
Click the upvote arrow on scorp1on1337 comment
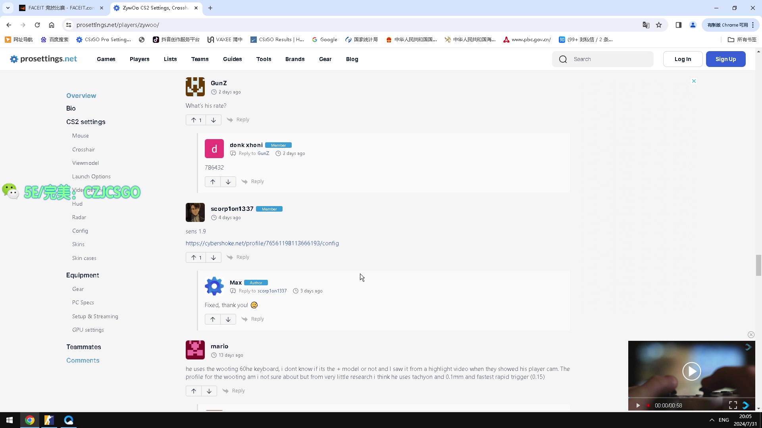193,258
